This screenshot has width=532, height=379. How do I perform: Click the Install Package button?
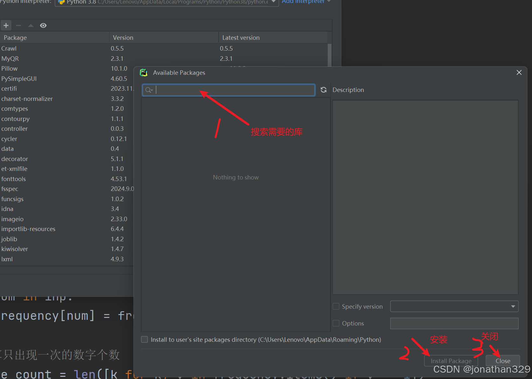tap(451, 361)
